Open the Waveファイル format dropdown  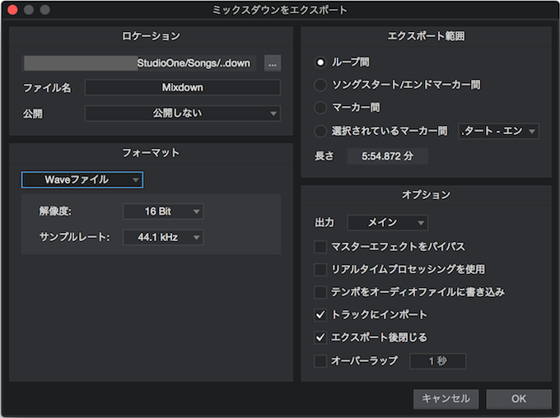click(x=82, y=179)
